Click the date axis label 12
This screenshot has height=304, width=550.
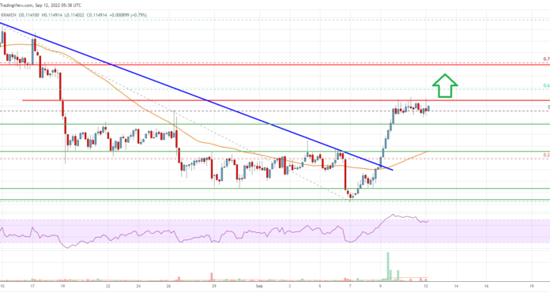click(426, 286)
